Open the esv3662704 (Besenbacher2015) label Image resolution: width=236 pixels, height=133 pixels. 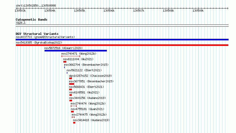pyautogui.click(x=86, y=65)
